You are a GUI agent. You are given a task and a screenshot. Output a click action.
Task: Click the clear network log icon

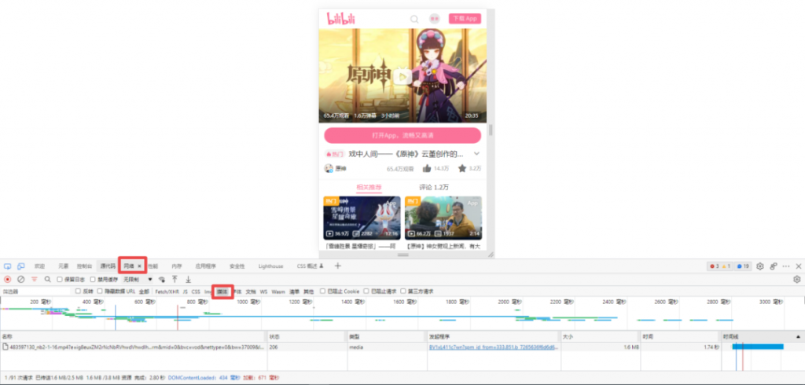(x=21, y=279)
